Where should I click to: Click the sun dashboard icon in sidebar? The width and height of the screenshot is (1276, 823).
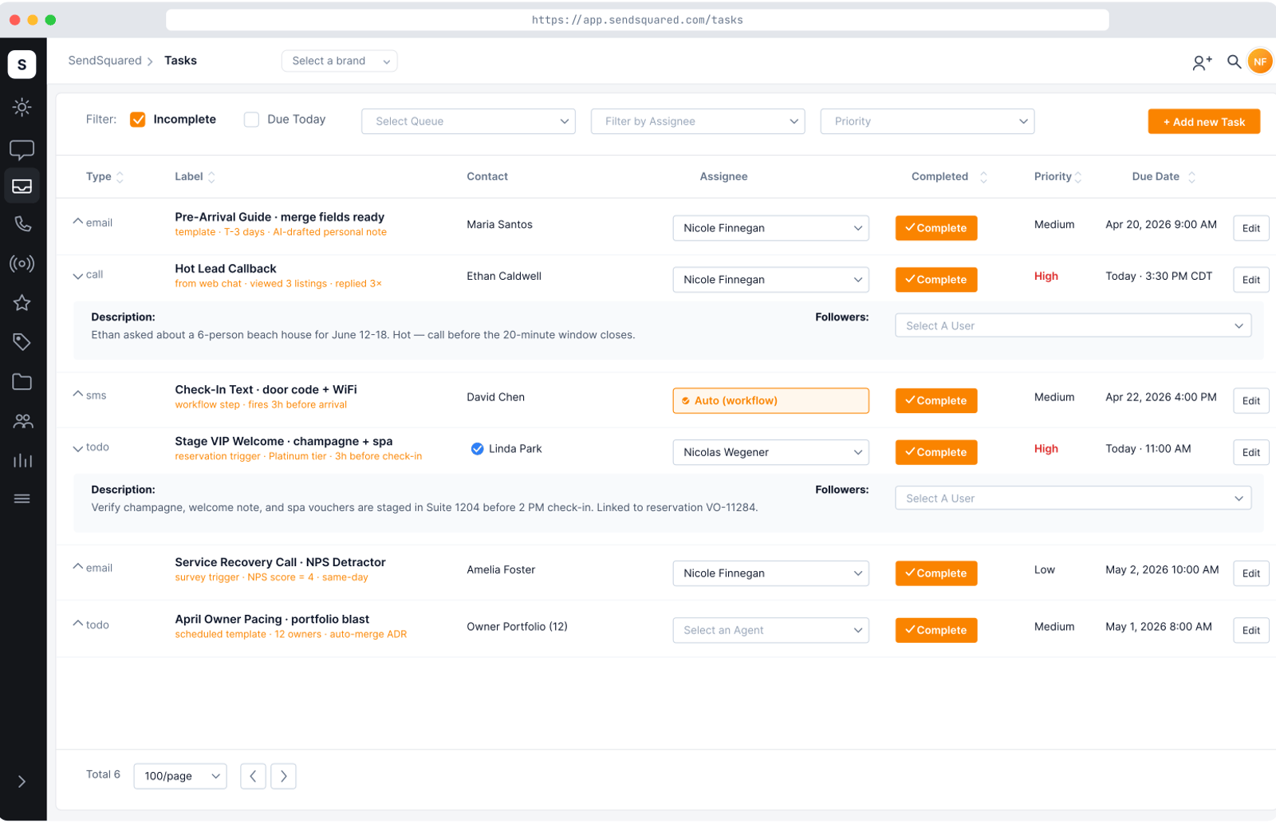coord(22,107)
